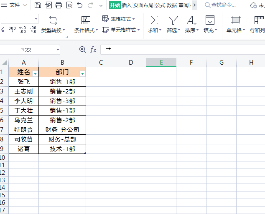265x214 pixels.
Task: Click the 填充 icon
Action: point(210,20)
